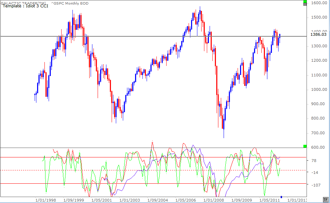Click the 1/01/1998 date label
Screen dimensions: 330x203
point(46,200)
